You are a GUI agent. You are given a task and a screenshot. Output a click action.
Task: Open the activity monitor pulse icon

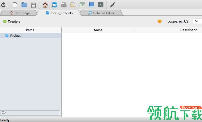point(101,5)
